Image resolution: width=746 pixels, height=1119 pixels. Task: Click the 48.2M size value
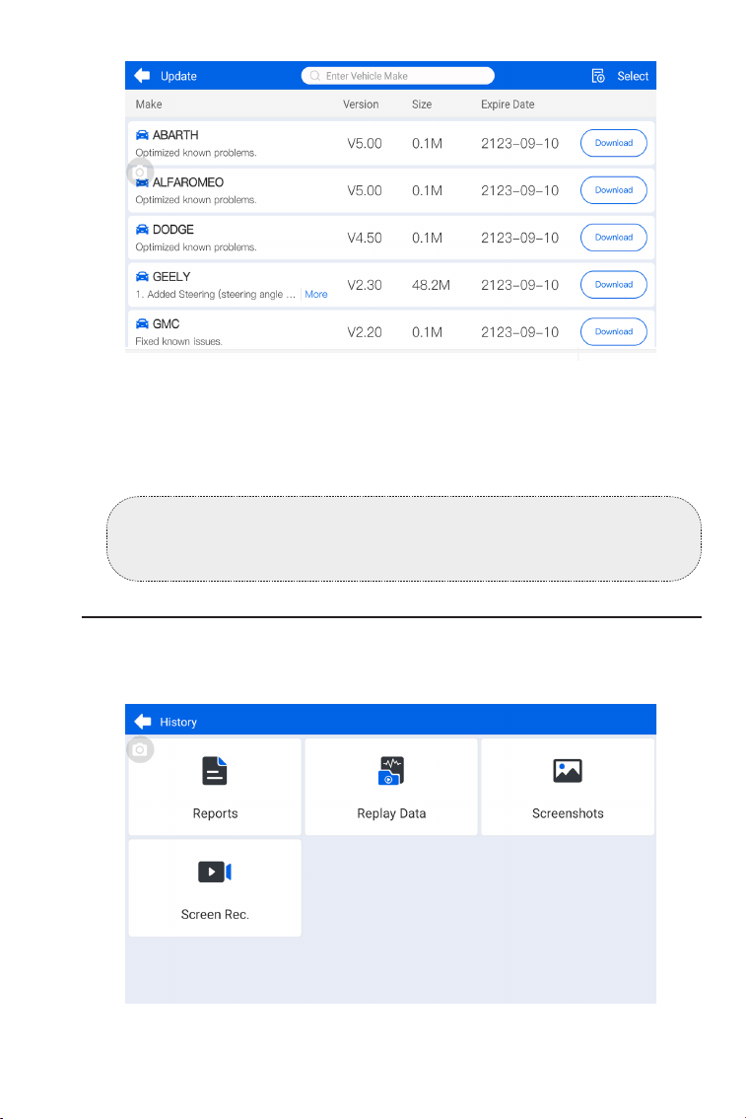[x=431, y=285]
